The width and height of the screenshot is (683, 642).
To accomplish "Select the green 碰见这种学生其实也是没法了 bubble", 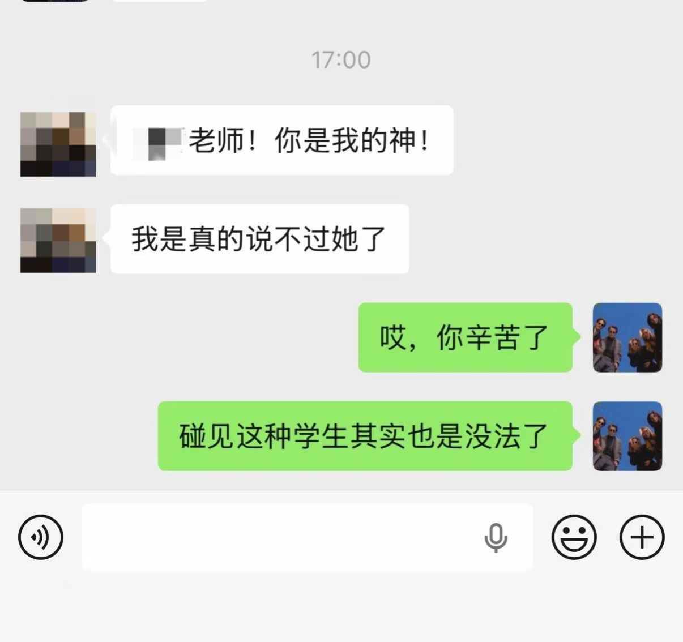I will click(365, 436).
